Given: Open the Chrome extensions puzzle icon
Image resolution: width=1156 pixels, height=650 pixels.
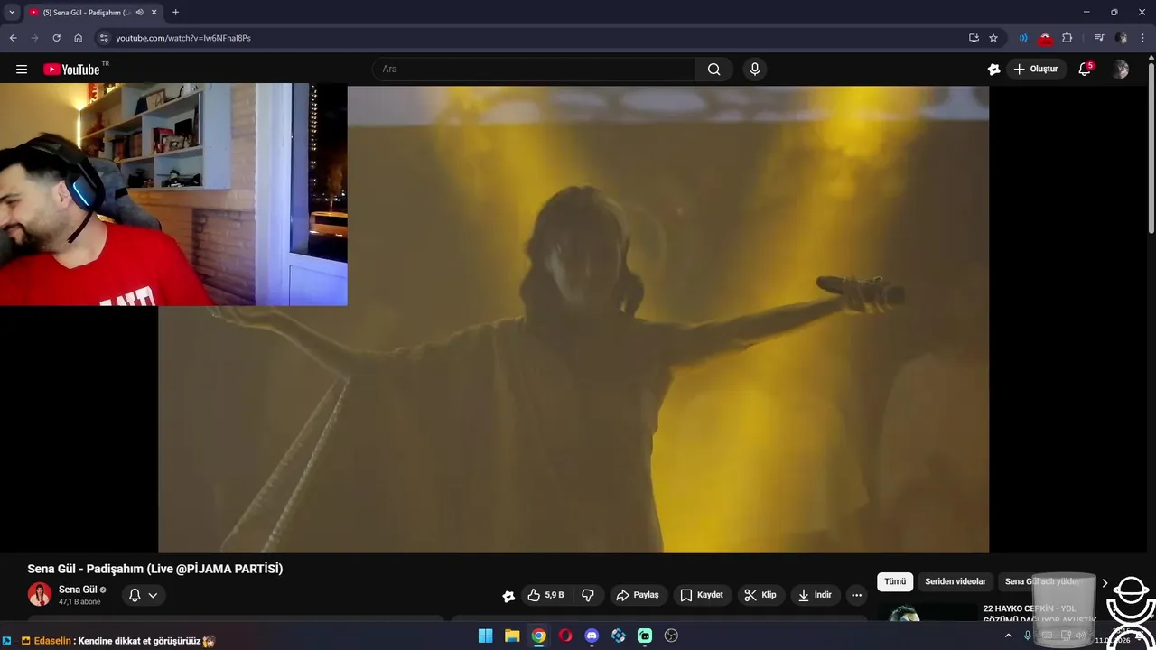Looking at the screenshot, I should (x=1067, y=38).
